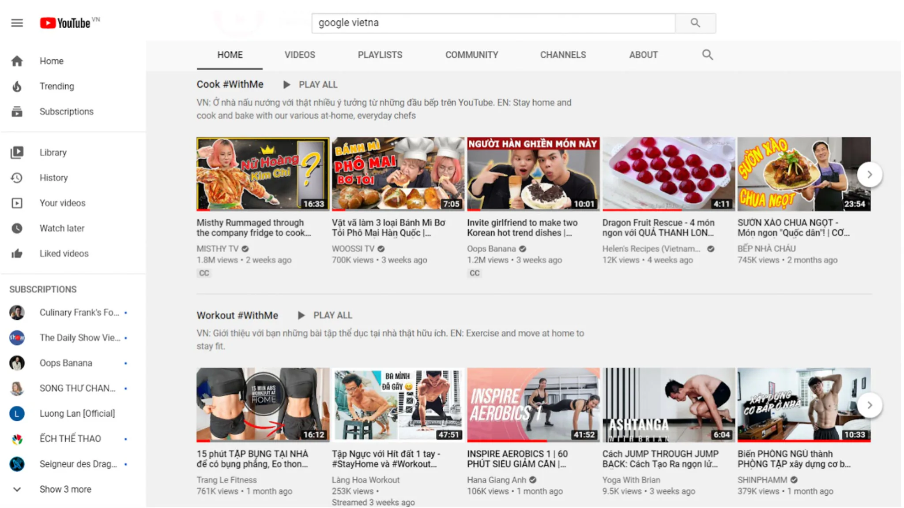Switch to the VIDEOS tab
904x508 pixels.
[x=300, y=55]
